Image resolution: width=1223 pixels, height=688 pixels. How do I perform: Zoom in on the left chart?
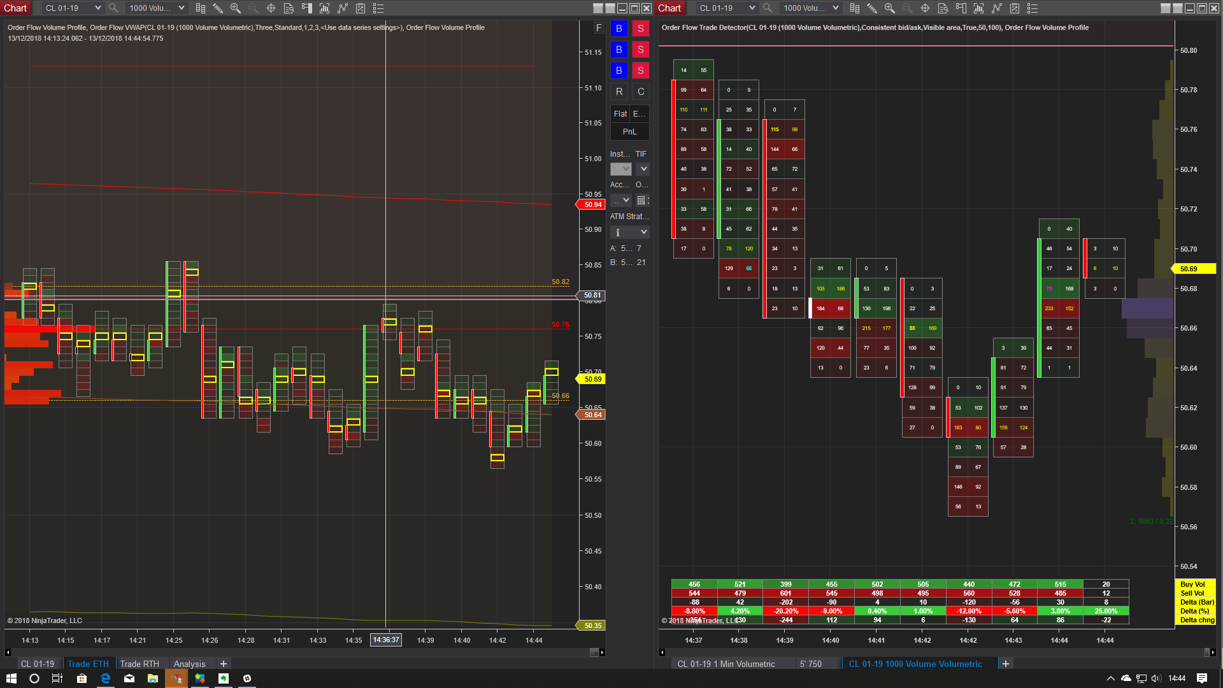[x=236, y=8]
